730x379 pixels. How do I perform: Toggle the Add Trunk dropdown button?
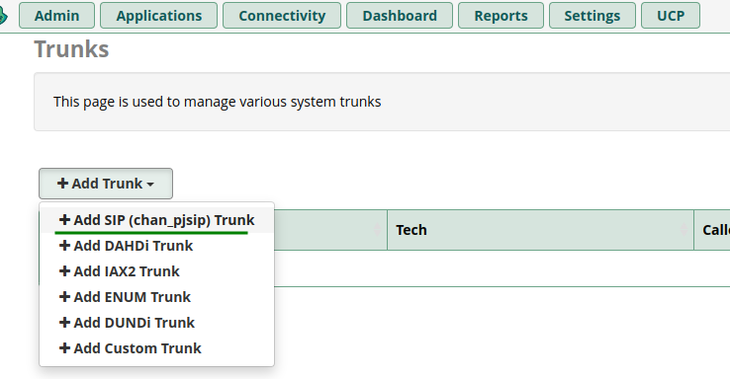106,184
